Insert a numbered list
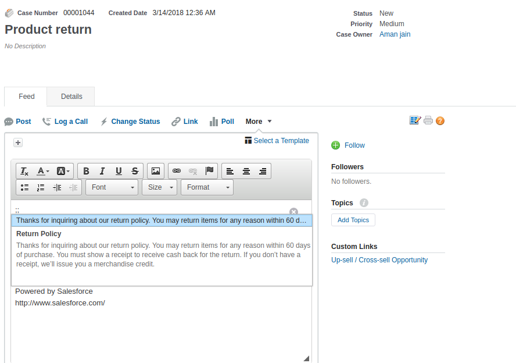This screenshot has height=363, width=516. [x=41, y=187]
